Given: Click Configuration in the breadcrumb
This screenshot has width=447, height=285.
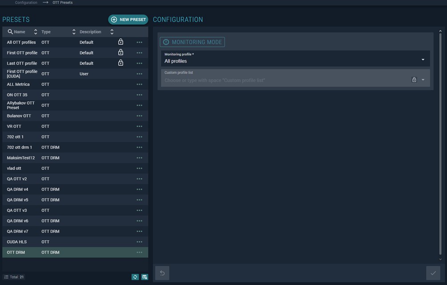Looking at the screenshot, I should pos(26,3).
